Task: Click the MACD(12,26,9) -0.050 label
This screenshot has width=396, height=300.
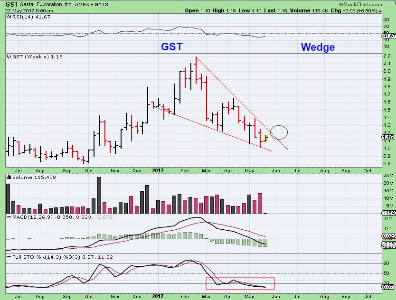Action: click(42, 217)
